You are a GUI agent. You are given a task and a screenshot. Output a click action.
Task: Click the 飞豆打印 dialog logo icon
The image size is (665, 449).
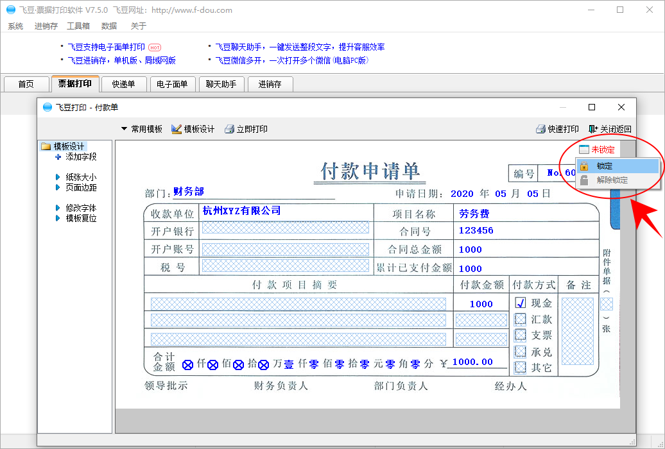click(47, 107)
